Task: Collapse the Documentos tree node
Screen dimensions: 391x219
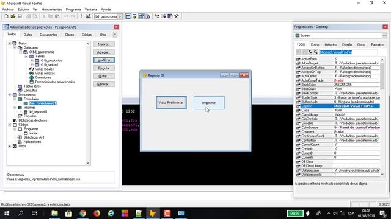Action: pos(10,95)
